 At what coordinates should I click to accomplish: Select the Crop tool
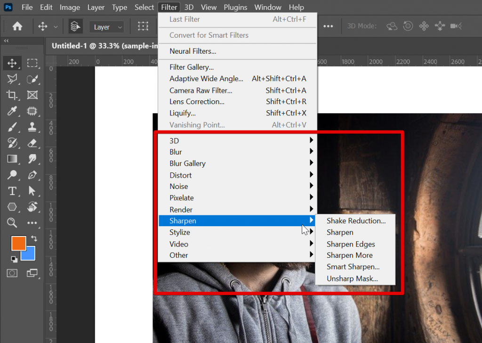coord(13,95)
